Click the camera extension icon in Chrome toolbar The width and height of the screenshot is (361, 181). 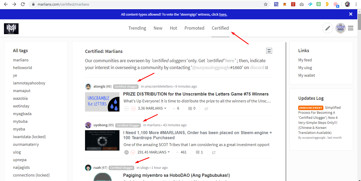coord(302,4)
